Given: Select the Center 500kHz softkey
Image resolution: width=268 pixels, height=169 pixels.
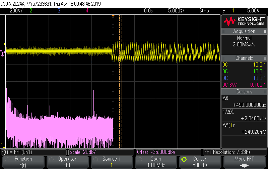Looking at the screenshot, I should tap(200, 162).
